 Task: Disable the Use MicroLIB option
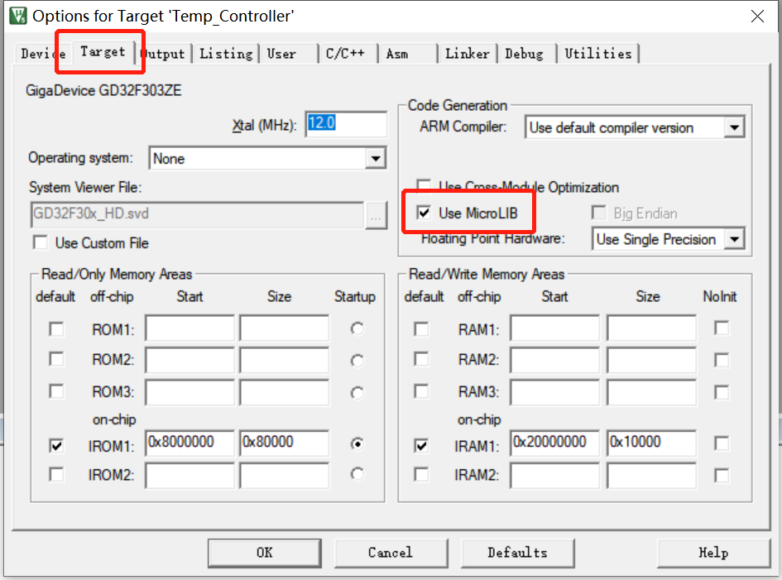(424, 211)
